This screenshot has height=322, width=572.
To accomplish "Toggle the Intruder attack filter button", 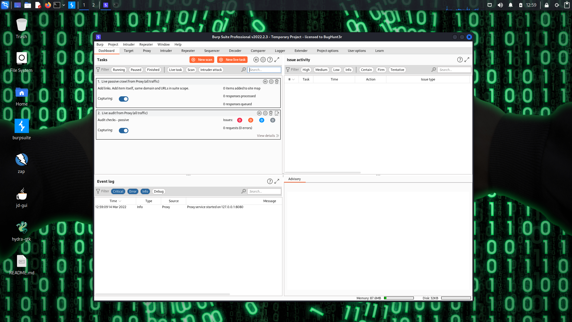I will coord(211,70).
